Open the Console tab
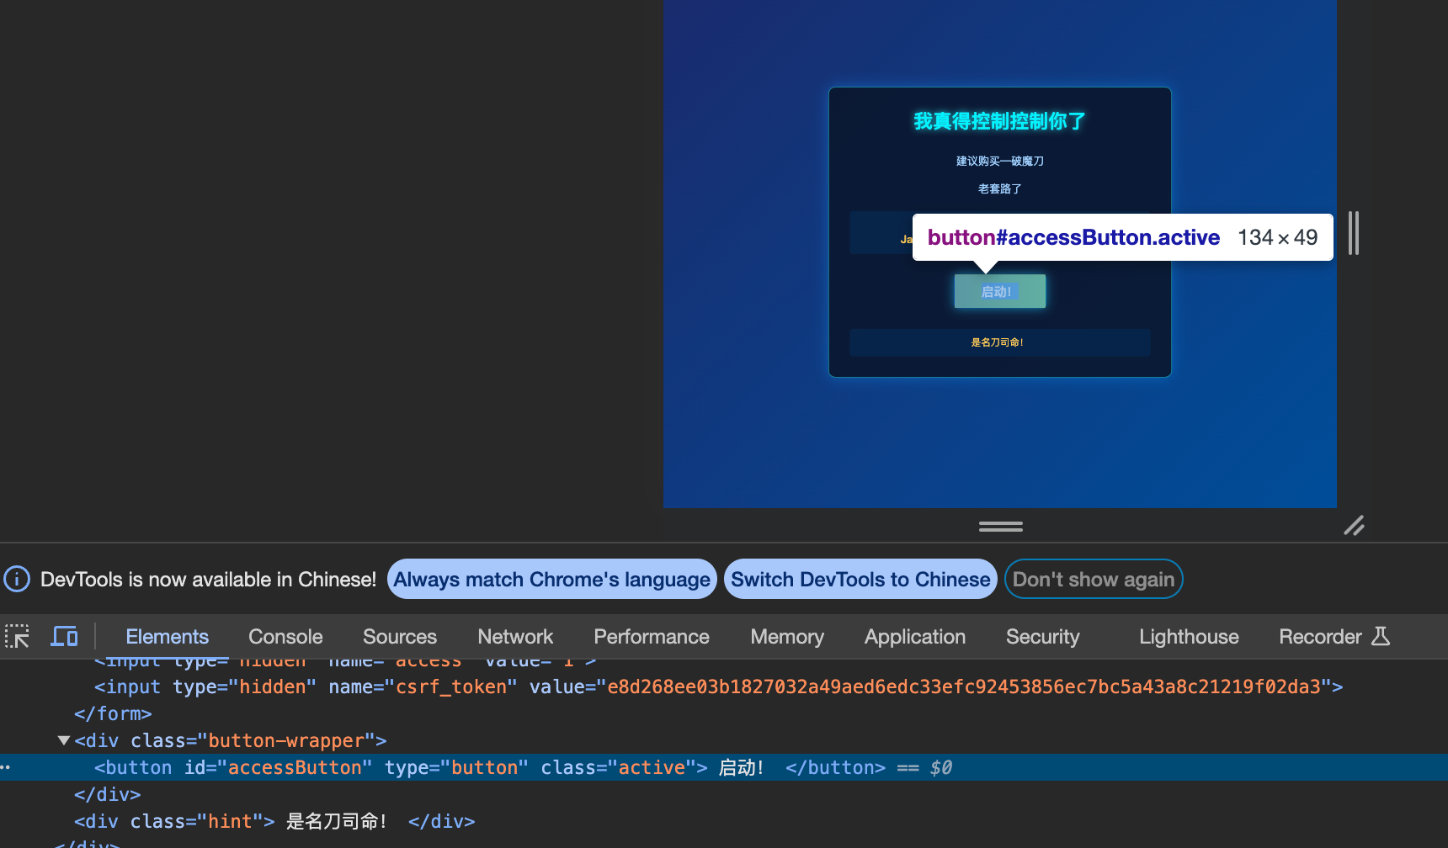Image resolution: width=1448 pixels, height=848 pixels. pyautogui.click(x=285, y=637)
